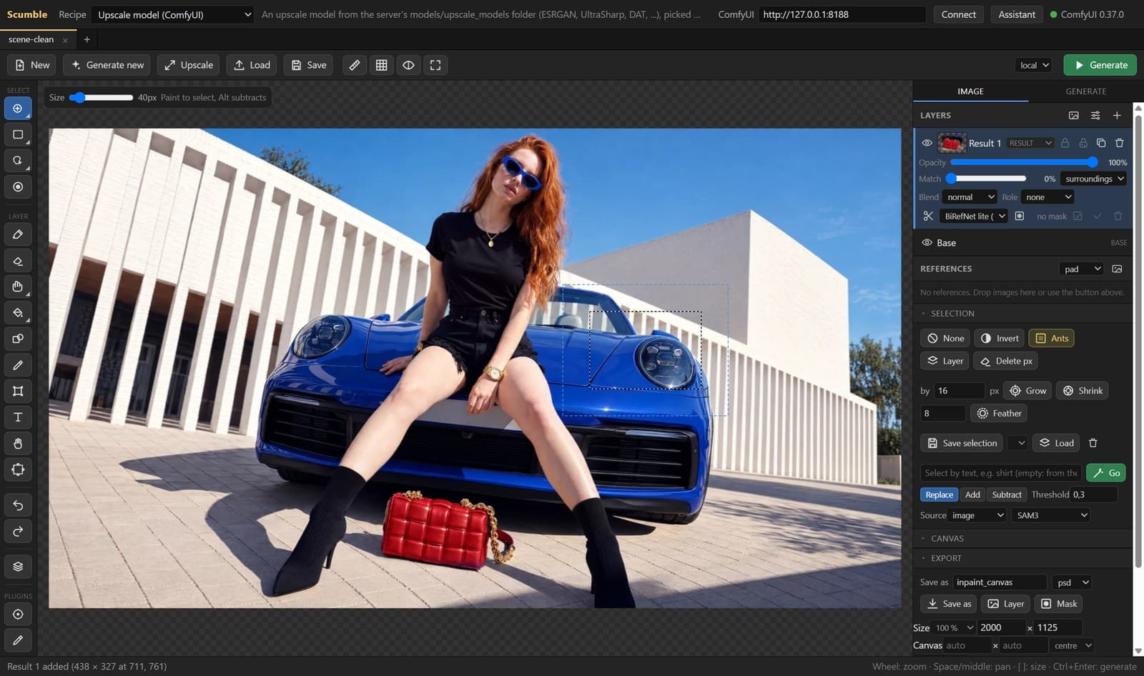
Task: Open the surroundings match dropdown
Action: 1094,179
